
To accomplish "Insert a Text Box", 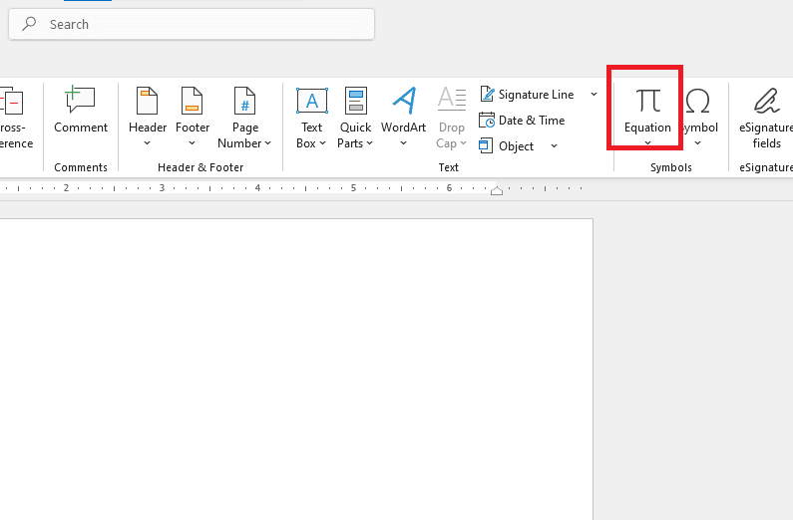I will [x=311, y=118].
